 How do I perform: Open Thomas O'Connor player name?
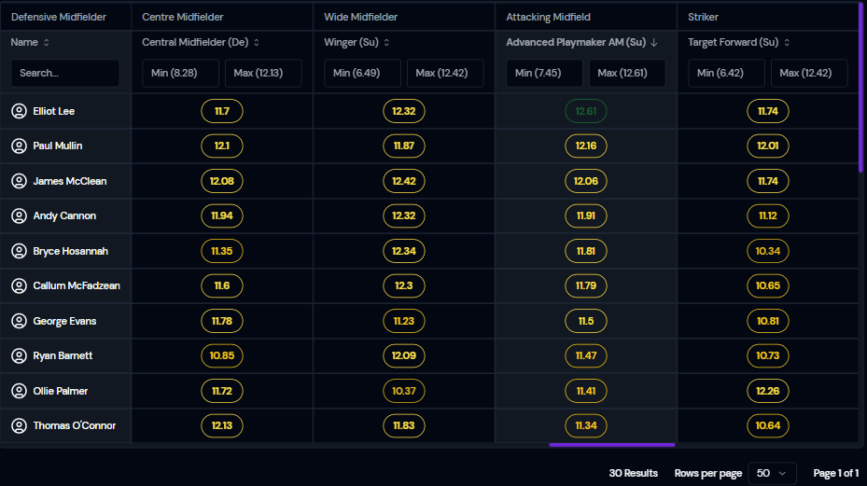point(74,425)
